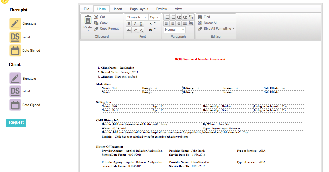Click the Cut label

[x=102, y=17]
